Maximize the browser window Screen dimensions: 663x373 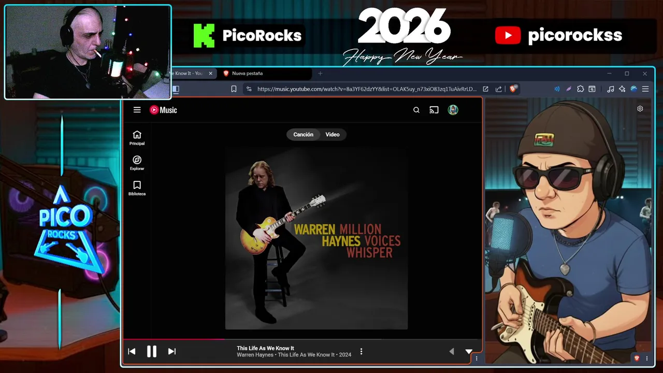[627, 74]
